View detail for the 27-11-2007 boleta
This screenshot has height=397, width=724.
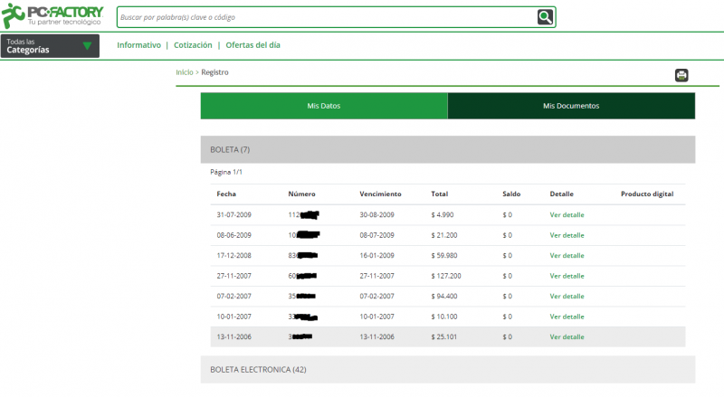[567, 276]
